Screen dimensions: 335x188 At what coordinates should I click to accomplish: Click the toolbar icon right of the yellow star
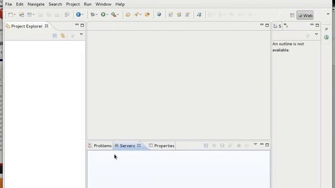[x=187, y=15]
